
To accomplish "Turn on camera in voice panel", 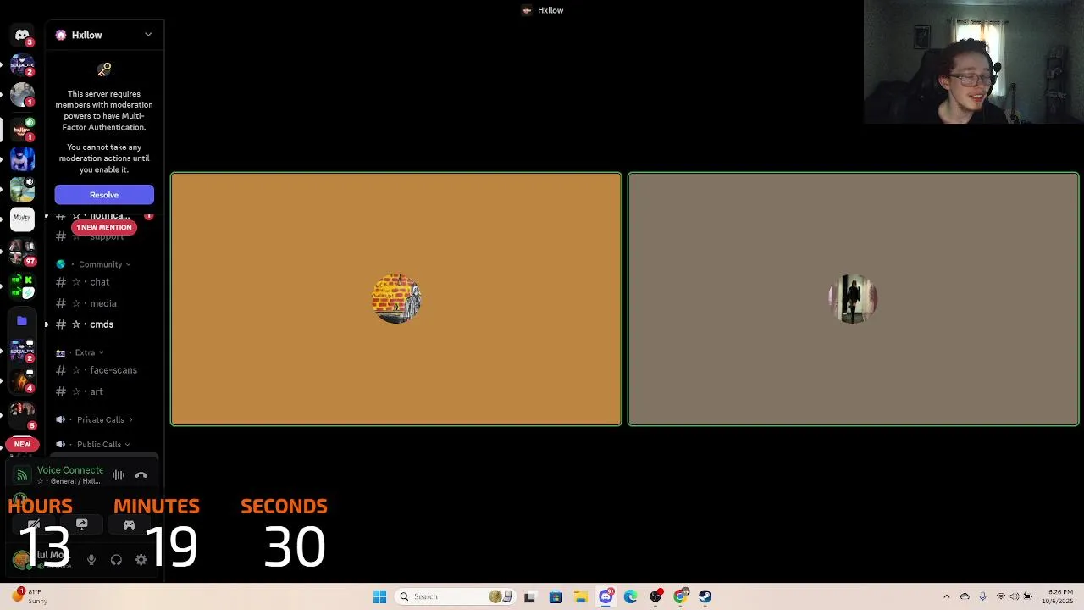I will click(34, 525).
